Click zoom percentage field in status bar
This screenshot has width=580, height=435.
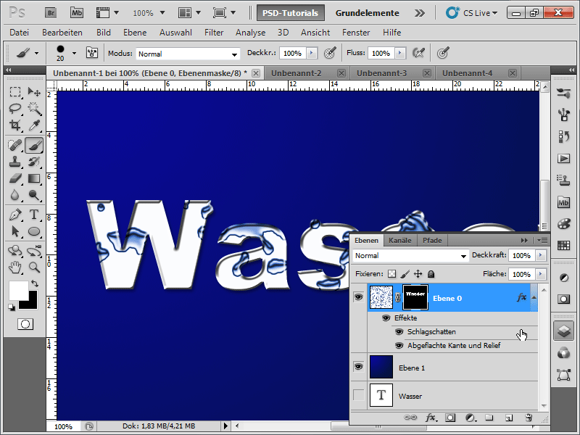[x=63, y=426]
